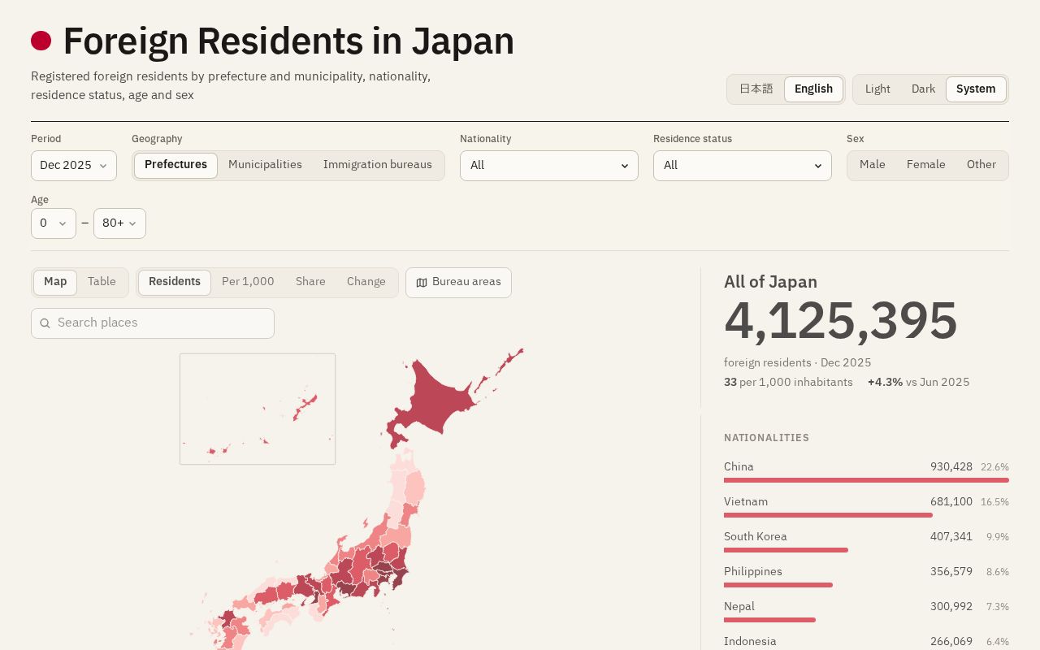Click the 4,125,395 total residents figure
Image resolution: width=1040 pixels, height=650 pixels.
coord(841,321)
